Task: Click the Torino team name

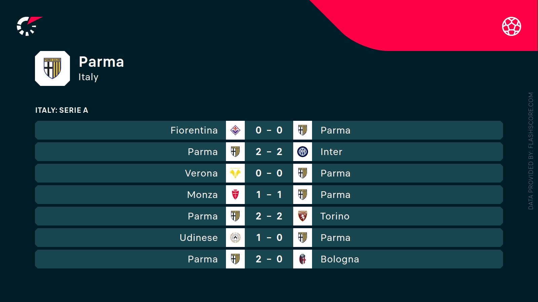Action: coord(335,216)
